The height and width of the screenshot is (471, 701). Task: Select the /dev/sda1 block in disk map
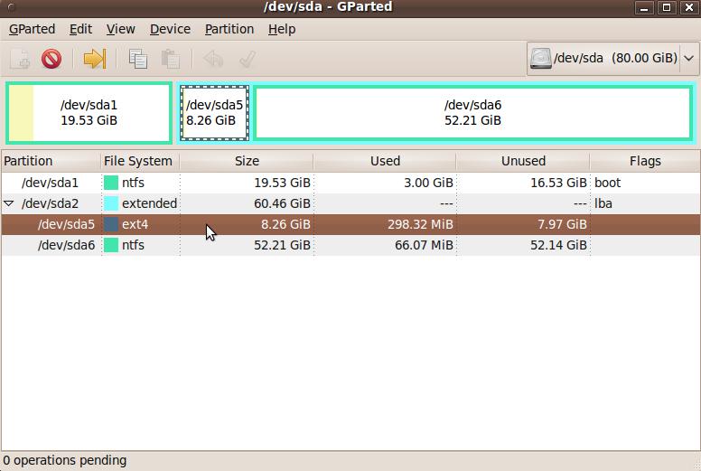pyautogui.click(x=89, y=113)
